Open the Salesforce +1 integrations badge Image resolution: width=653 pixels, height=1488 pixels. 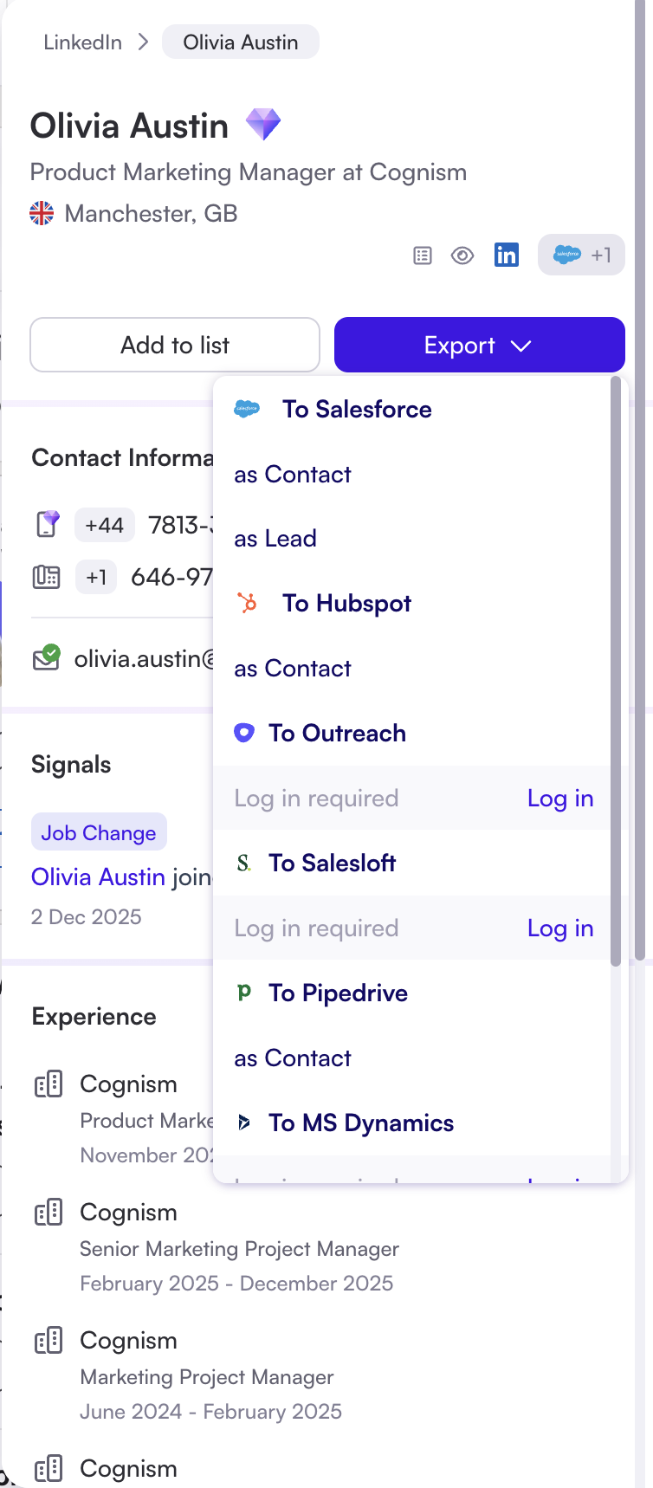point(581,255)
